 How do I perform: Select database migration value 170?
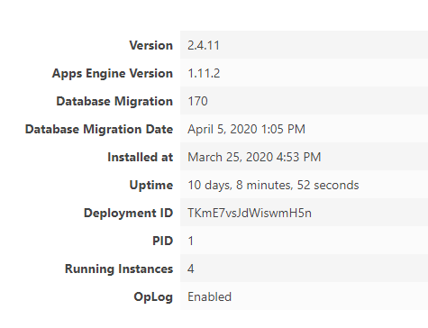197,101
